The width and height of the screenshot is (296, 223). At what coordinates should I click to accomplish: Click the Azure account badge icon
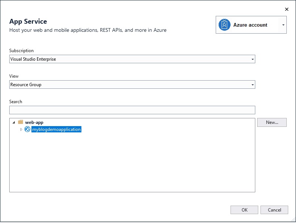click(x=224, y=25)
